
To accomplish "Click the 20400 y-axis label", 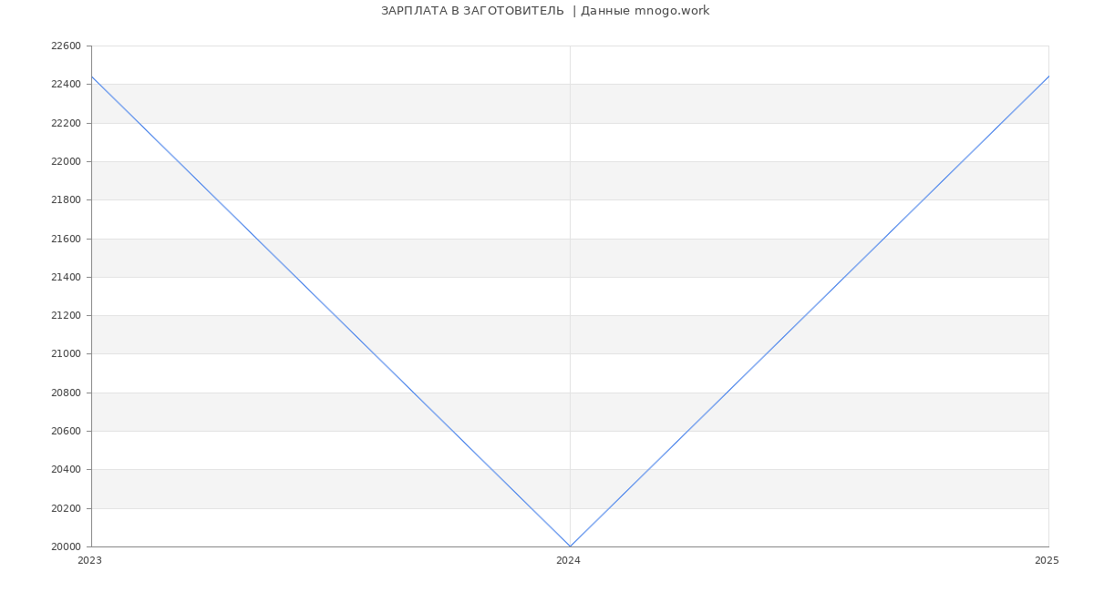I will 66,470.
